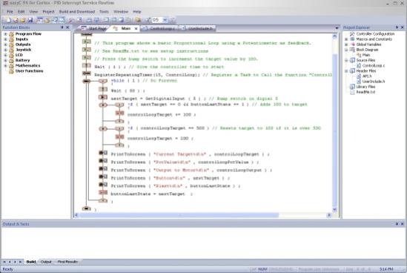Switch to the Start Page tab
Viewport: 407px width, 273px height.
point(94,29)
